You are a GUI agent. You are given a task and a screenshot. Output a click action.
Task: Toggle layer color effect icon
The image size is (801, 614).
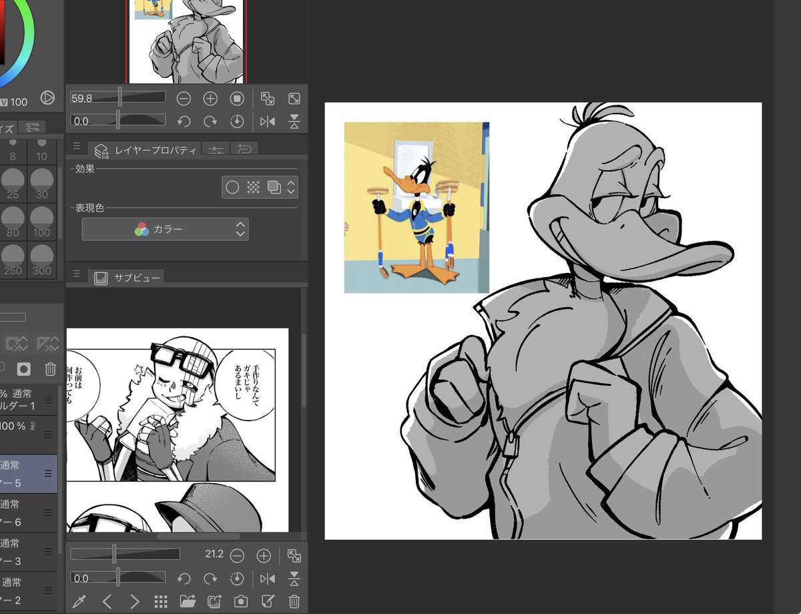pos(274,188)
